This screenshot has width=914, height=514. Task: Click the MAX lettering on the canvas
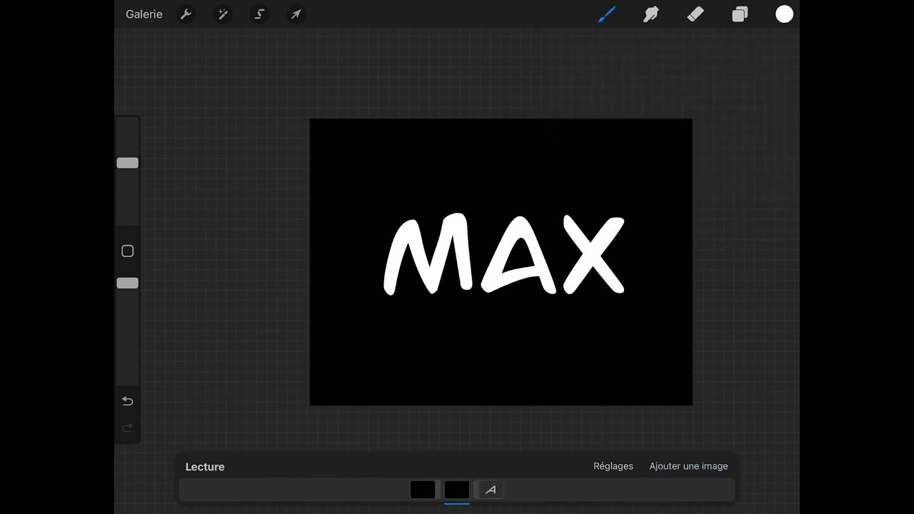point(504,254)
